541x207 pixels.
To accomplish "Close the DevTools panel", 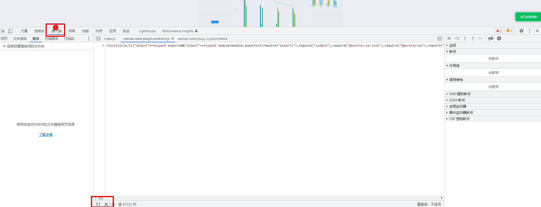I will pos(537,31).
